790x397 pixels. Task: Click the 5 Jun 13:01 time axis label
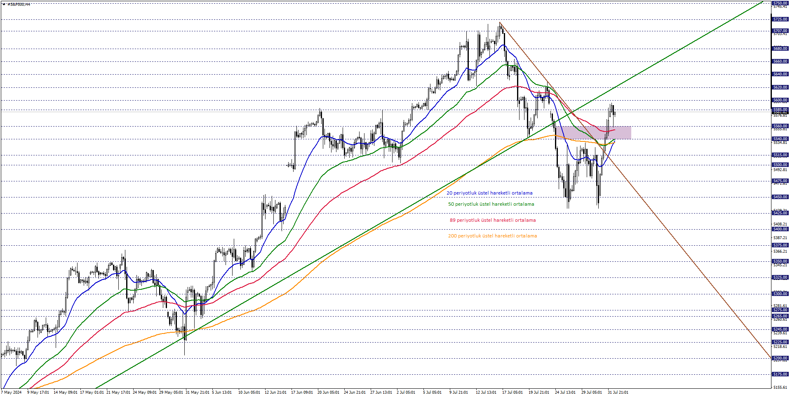click(x=222, y=392)
